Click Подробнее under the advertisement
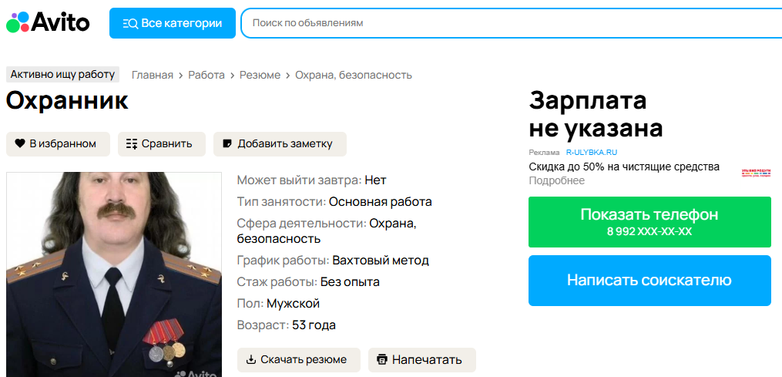The height and width of the screenshot is (377, 782). coord(556,180)
